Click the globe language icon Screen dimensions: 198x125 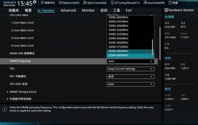[x=42, y=3]
